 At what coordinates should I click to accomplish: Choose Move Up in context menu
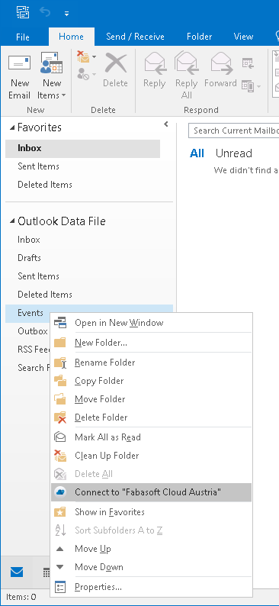(151, 549)
